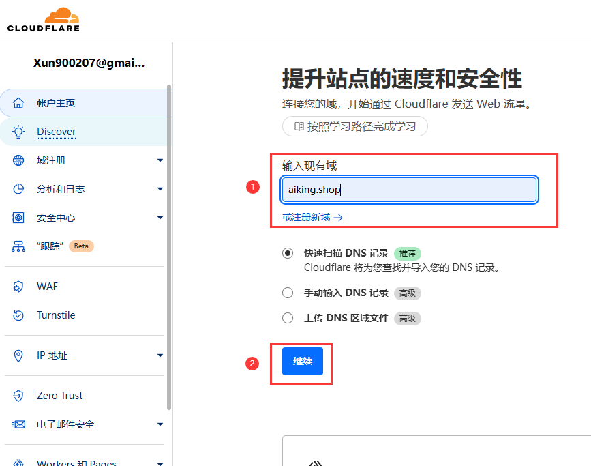
Task: Click the Turnstile check icon
Action: pos(18,315)
